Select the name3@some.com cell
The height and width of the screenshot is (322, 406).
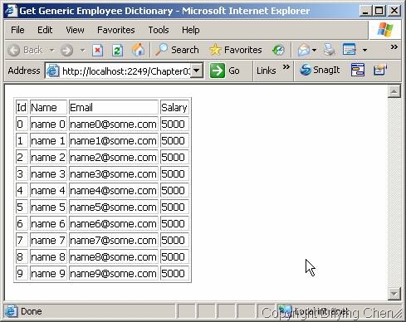point(114,173)
